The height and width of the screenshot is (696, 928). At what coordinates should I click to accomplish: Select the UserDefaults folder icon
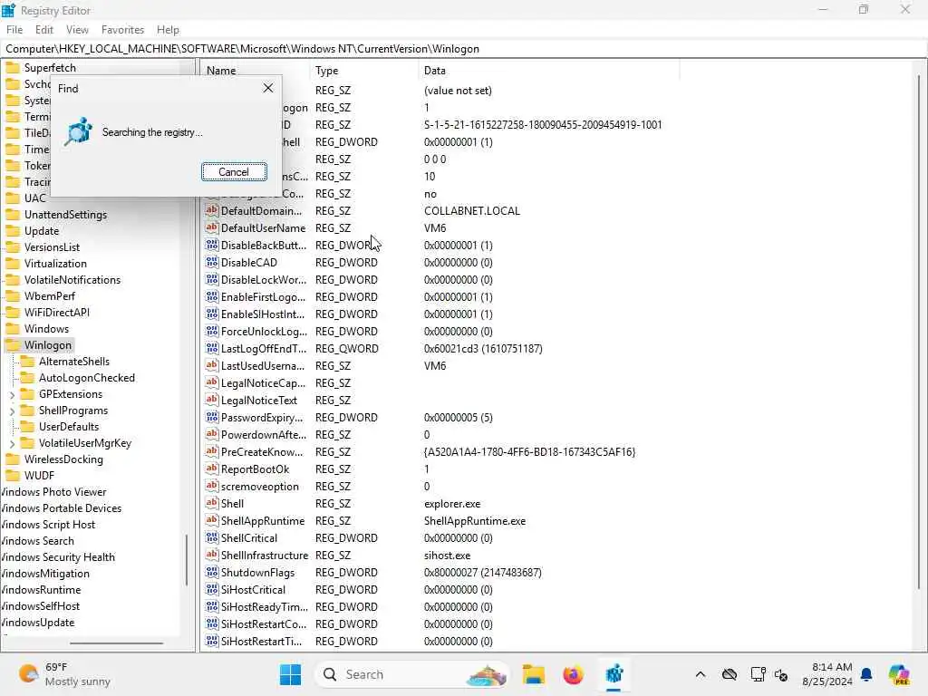pos(27,427)
